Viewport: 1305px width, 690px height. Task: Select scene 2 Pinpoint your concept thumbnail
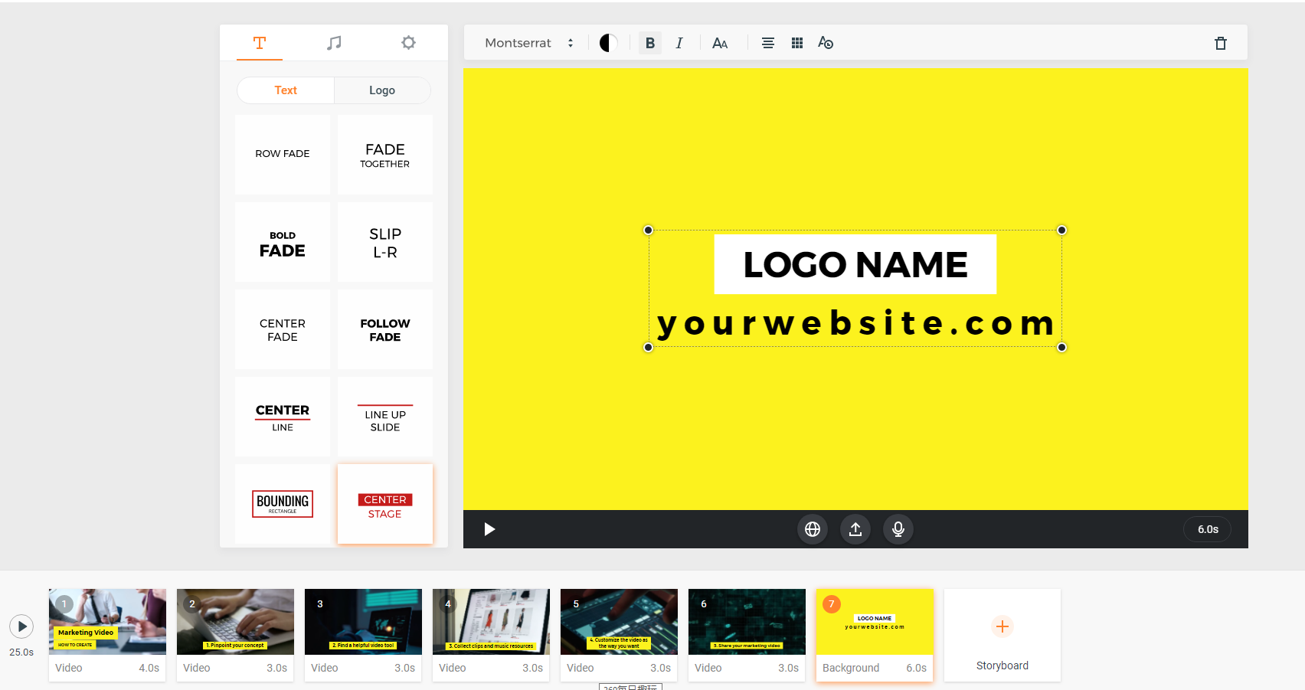tap(235, 622)
